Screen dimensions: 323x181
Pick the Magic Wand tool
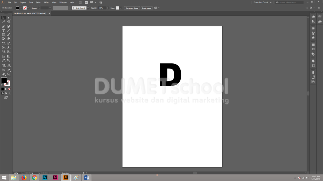point(3,22)
